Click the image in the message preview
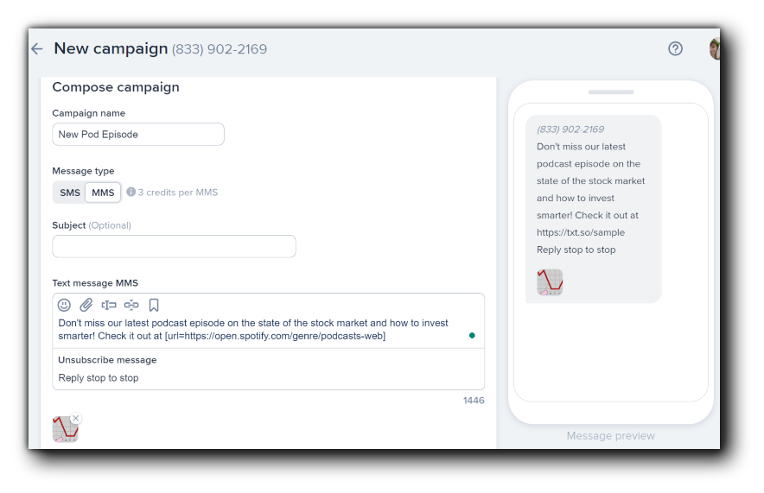764x493 pixels. point(550,282)
